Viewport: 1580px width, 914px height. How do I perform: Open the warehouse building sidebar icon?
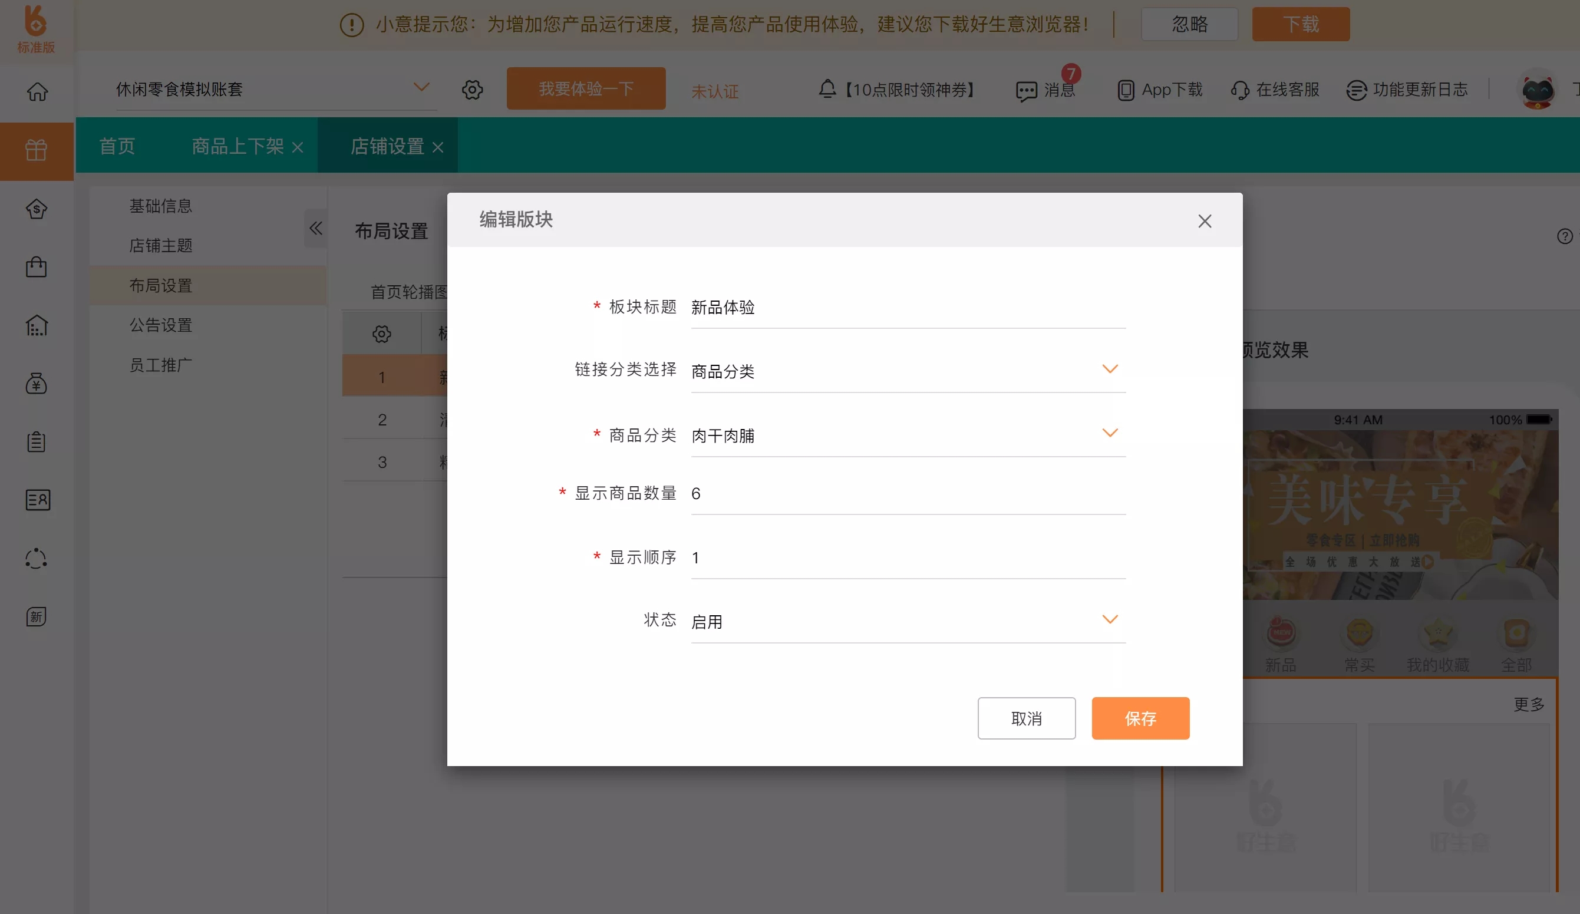(37, 325)
